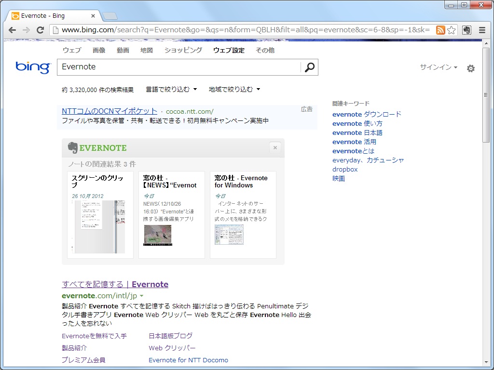Viewport: 494px width, 370px height.
Task: Click the bing logo
Action: pyautogui.click(x=32, y=67)
